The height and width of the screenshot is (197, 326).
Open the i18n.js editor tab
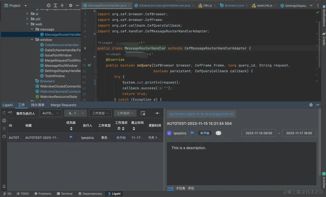[x=207, y=5]
